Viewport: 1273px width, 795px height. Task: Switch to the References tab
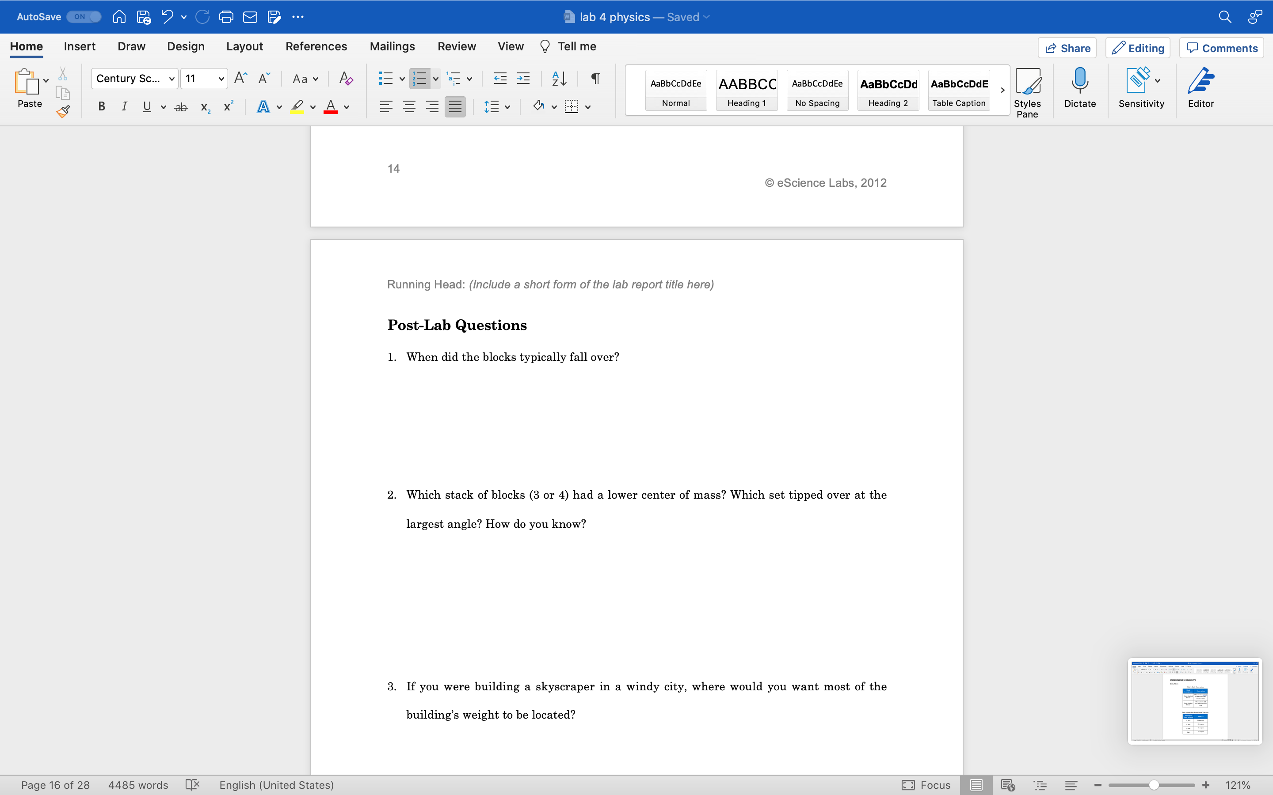pos(316,46)
